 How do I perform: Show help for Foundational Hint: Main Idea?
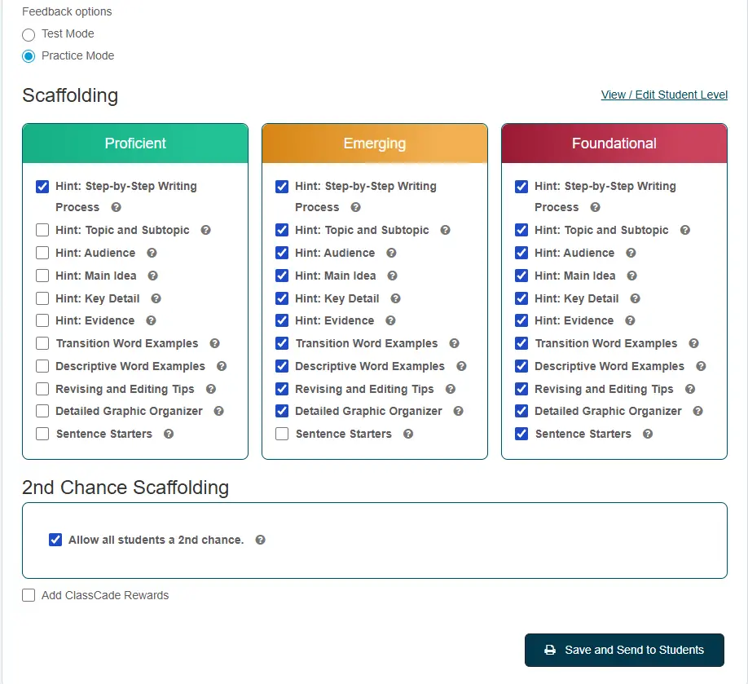(632, 276)
